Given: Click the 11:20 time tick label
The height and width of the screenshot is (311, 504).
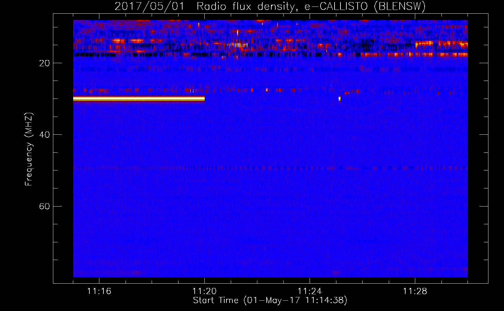Looking at the screenshot, I should pos(204,291).
